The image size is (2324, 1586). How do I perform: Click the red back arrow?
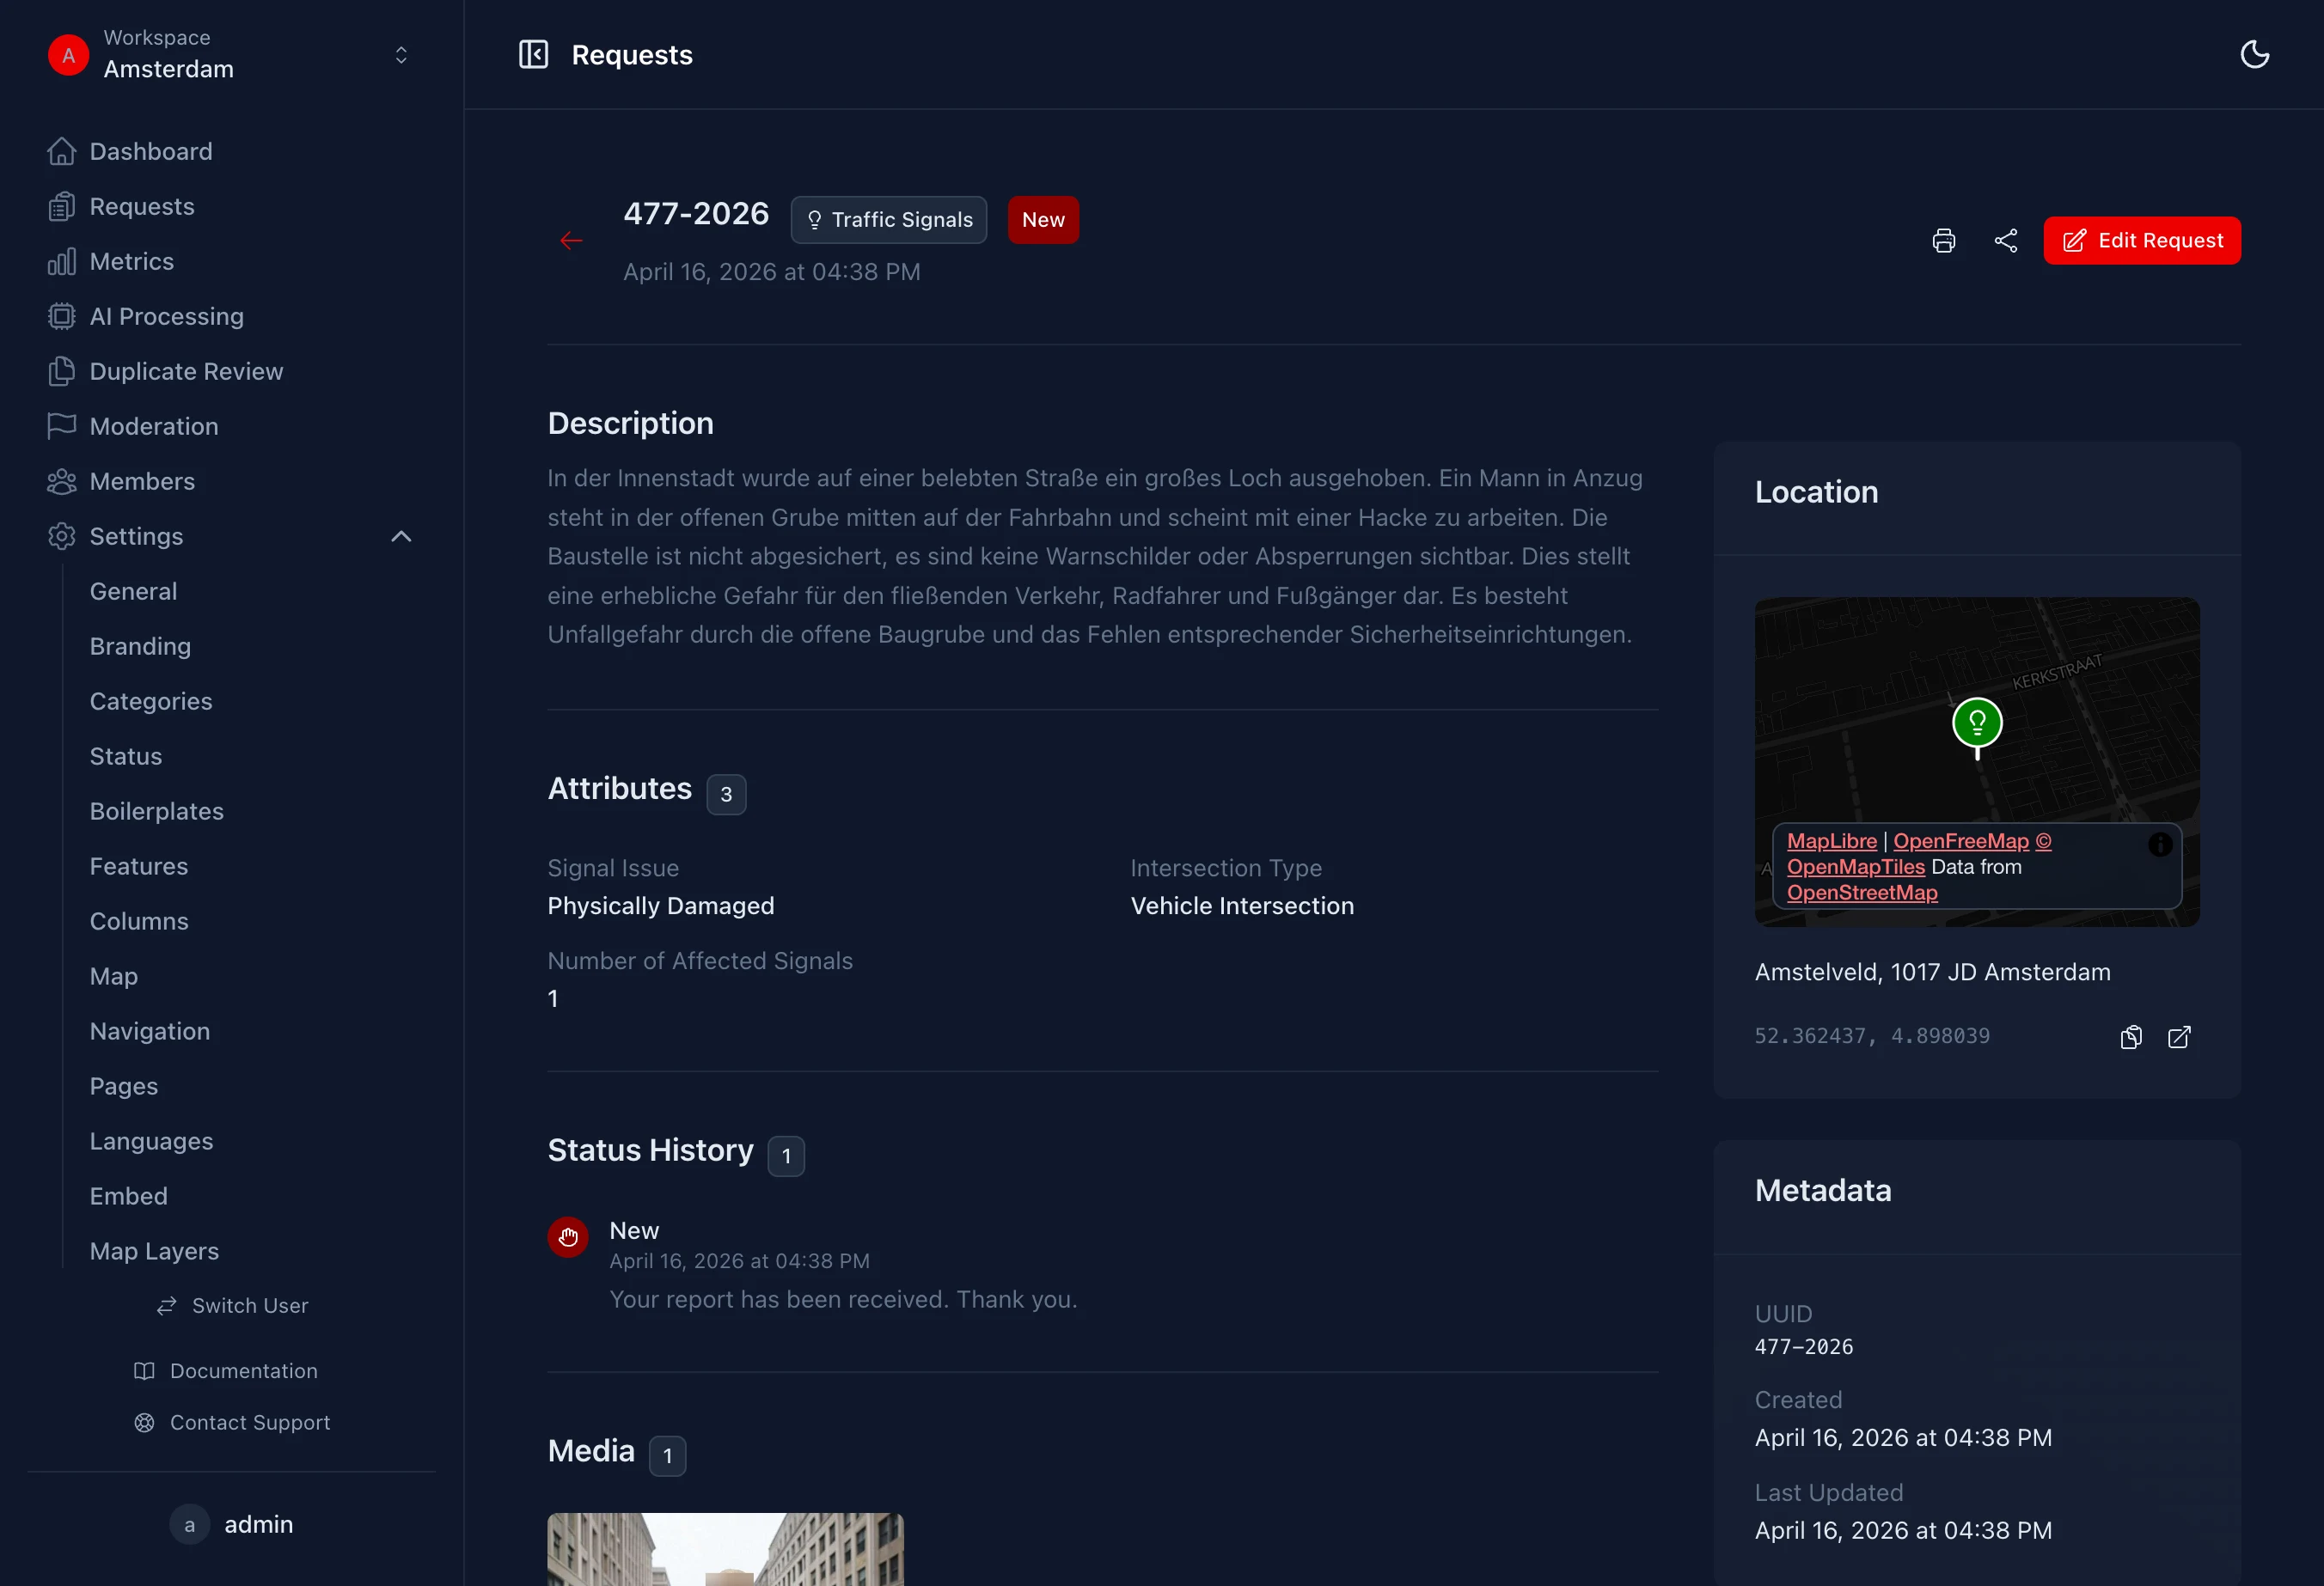pos(571,241)
